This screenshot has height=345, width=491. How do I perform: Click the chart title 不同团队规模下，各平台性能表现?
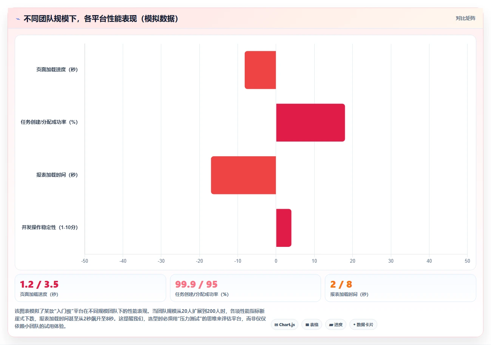[101, 19]
